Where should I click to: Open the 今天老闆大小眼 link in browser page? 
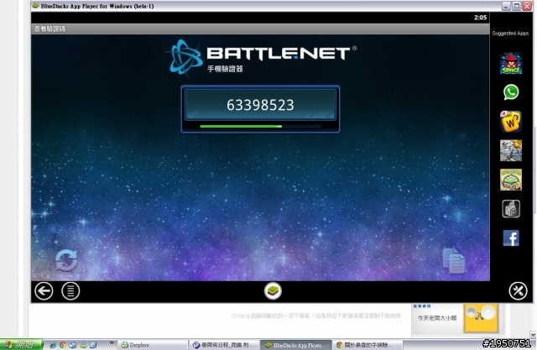click(437, 318)
